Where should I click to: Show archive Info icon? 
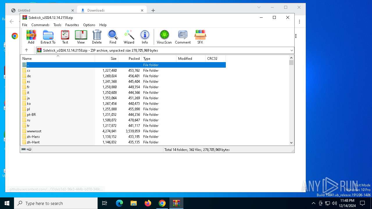(x=145, y=37)
